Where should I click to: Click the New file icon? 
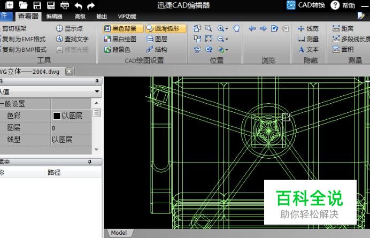tap(10, 5)
